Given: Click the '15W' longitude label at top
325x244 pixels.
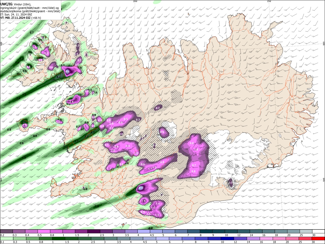Looking at the screenshot, I should point(269,1).
